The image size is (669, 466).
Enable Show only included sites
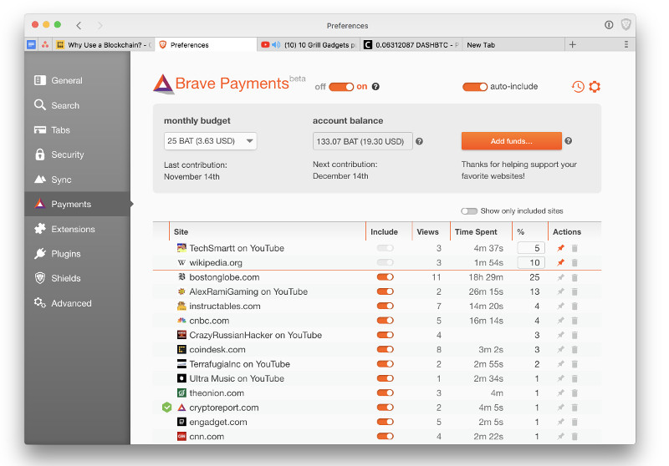tap(469, 210)
